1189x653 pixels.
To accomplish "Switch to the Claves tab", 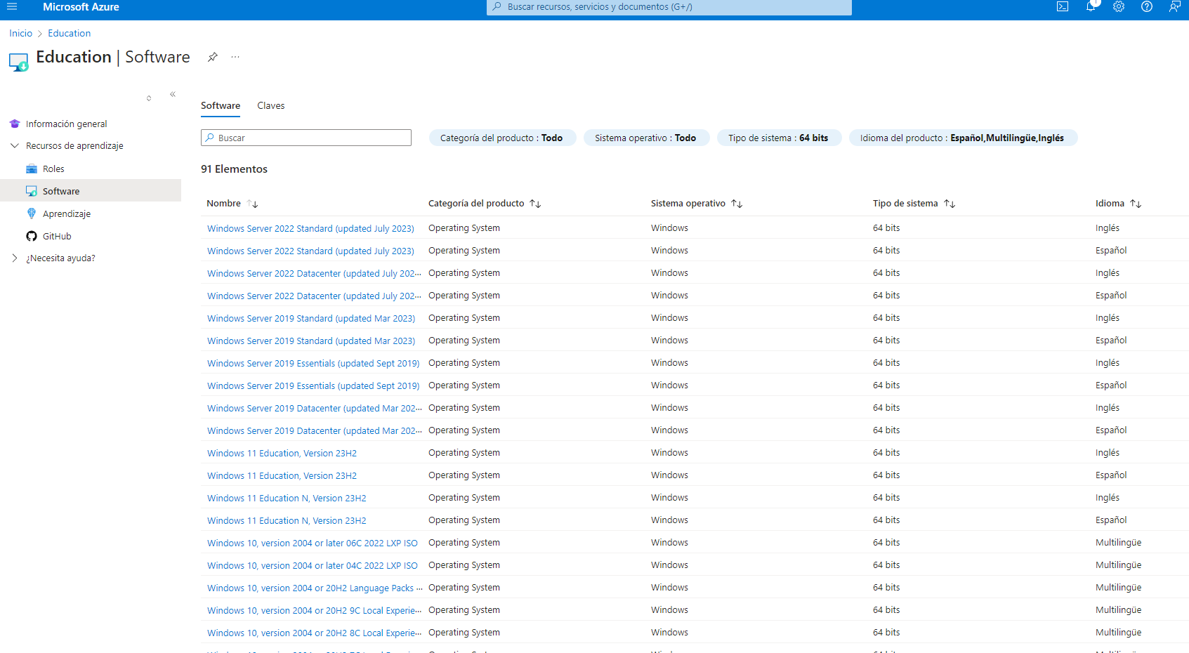I will click(x=271, y=105).
